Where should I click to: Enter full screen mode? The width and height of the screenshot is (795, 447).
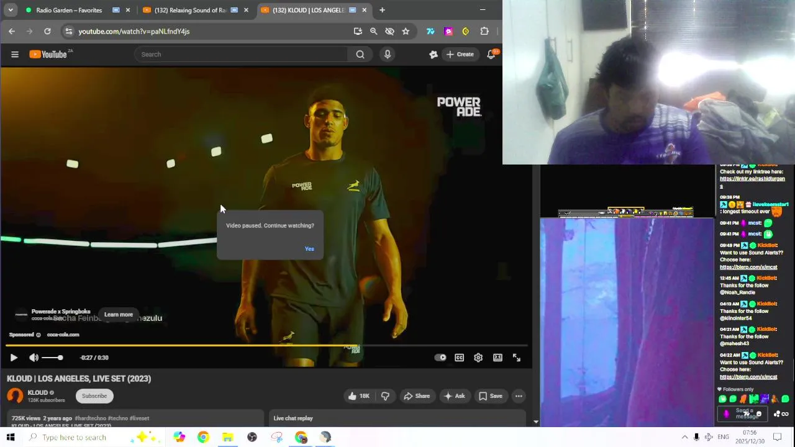pos(516,358)
